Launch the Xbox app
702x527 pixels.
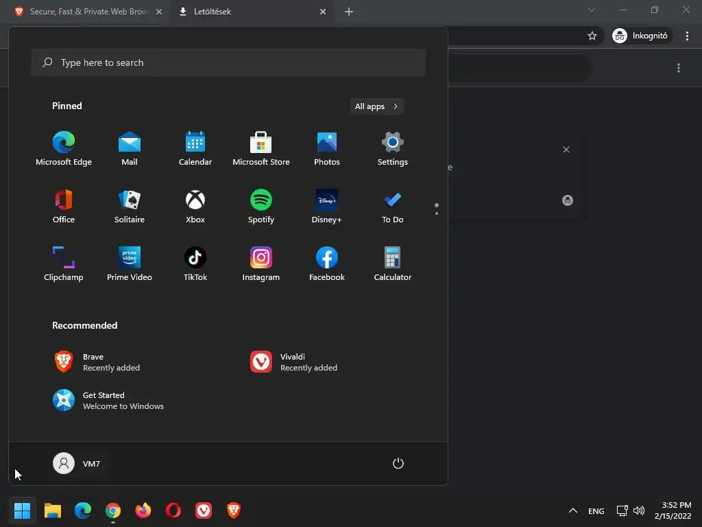(x=195, y=207)
